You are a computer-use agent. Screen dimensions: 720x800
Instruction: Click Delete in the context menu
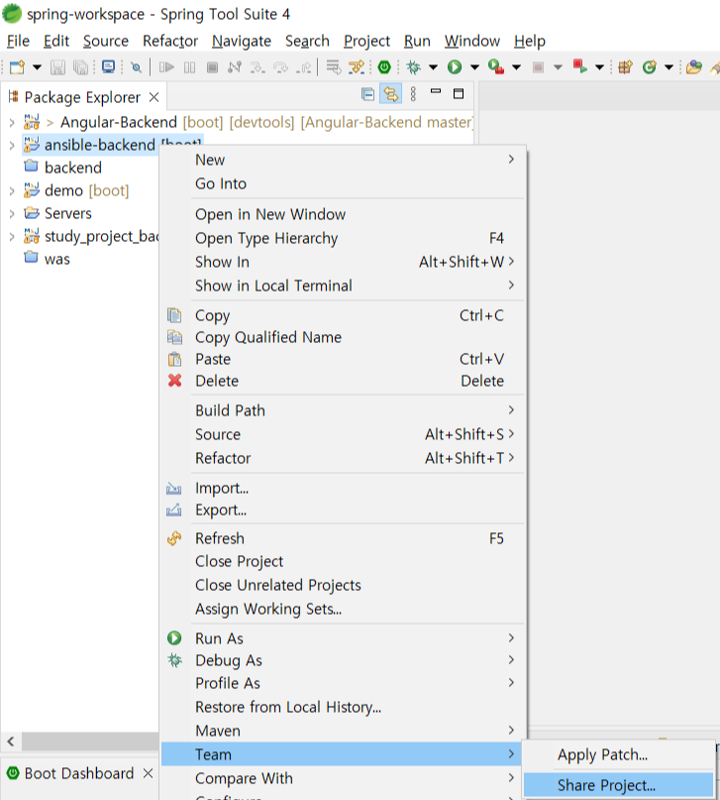click(x=342, y=381)
